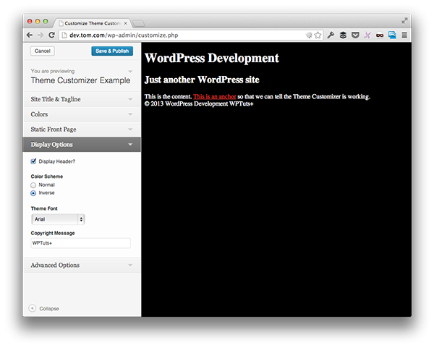Expand the Static Front Page section
The height and width of the screenshot is (348, 434).
(82, 130)
